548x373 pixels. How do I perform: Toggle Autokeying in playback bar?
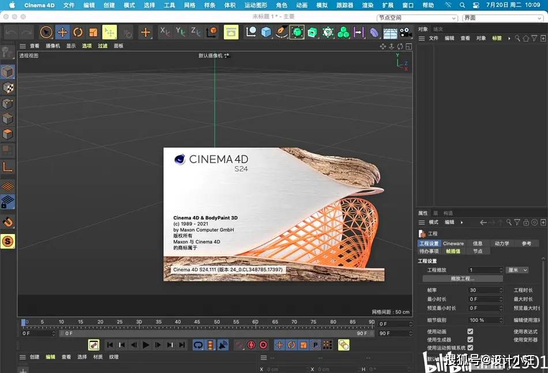(252, 345)
